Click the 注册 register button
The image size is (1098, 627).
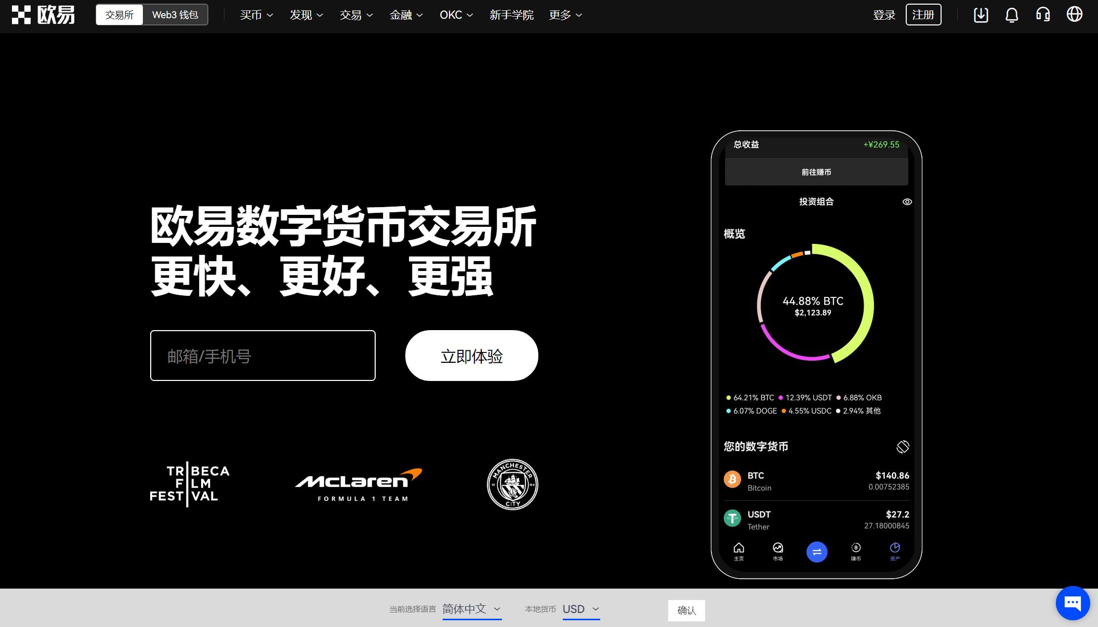point(923,15)
